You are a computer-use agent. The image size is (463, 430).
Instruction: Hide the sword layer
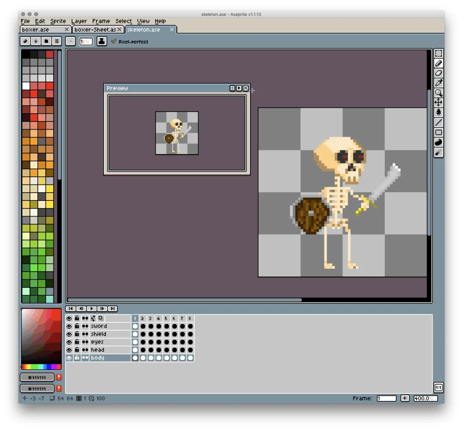69,326
